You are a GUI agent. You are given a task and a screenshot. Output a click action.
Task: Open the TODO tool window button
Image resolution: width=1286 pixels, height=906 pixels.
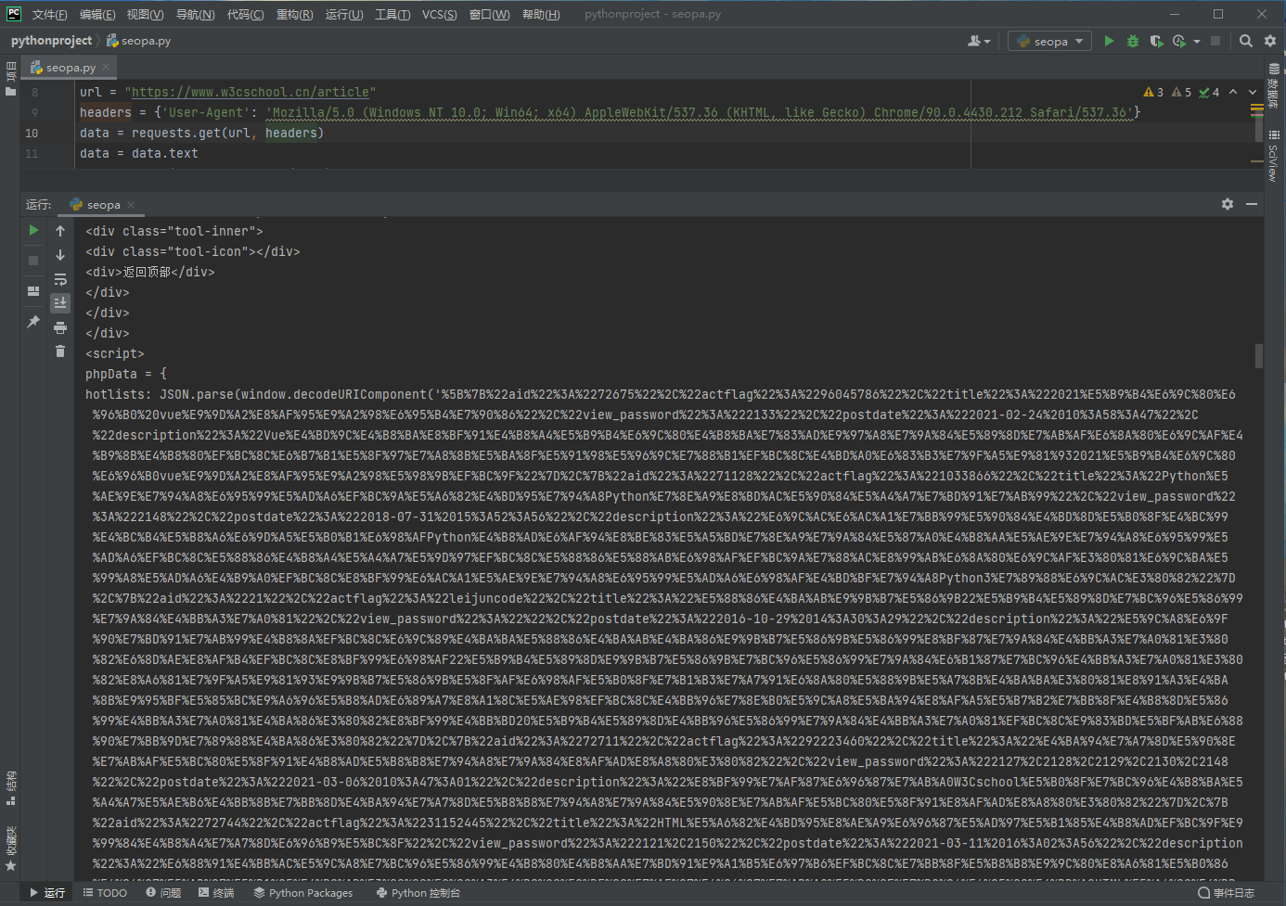(105, 893)
